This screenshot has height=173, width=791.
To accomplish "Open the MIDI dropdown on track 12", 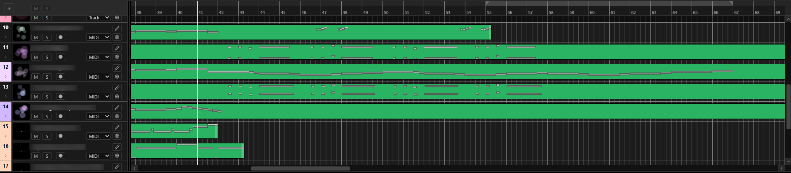I will [x=99, y=77].
